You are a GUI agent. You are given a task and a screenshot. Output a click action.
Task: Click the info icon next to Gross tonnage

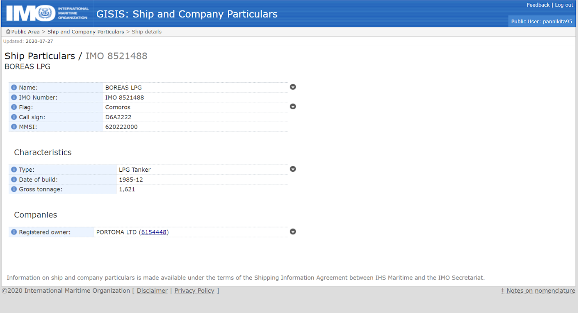pos(14,189)
